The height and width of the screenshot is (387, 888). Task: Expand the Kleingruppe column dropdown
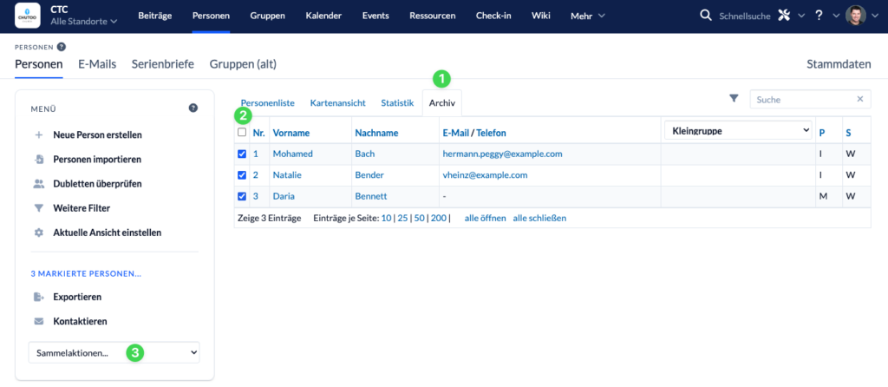pos(737,131)
